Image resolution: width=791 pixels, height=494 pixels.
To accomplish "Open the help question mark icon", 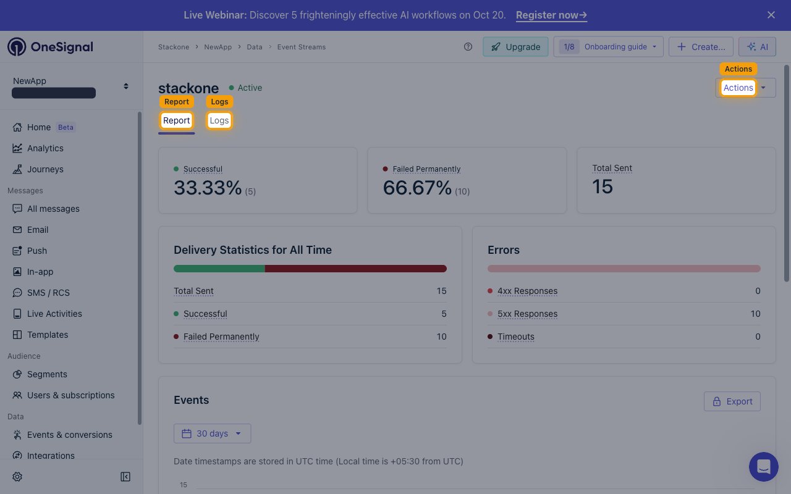I will click(468, 47).
